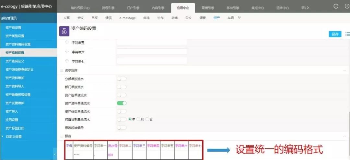Screen dimensions: 350x160
Task: Select the 月 radio button
Action: (x=138, y=119)
